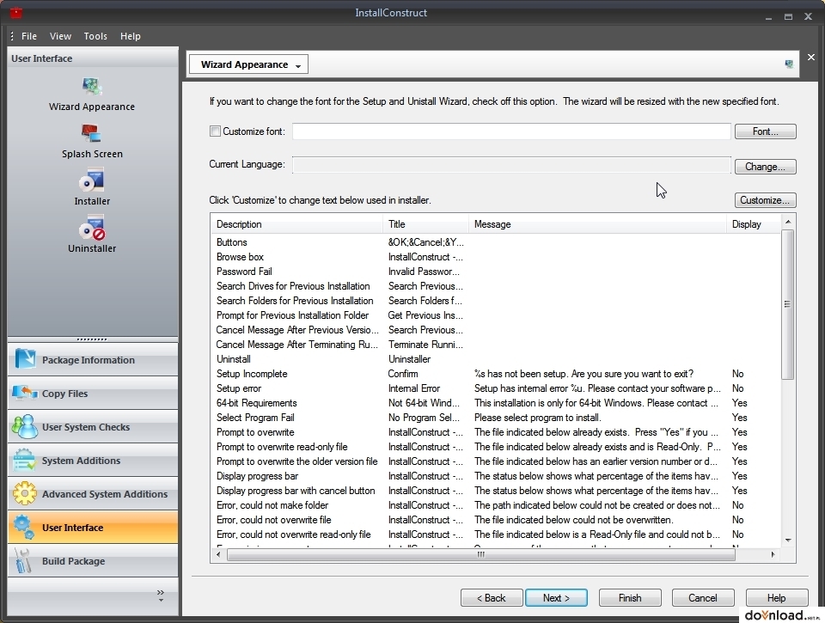The width and height of the screenshot is (825, 623).
Task: Click the Display column header
Action: click(754, 224)
